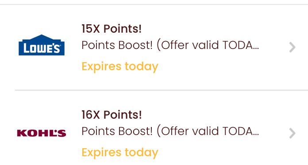308x165 pixels.
Task: Tap the Kohl's store logo
Action: pyautogui.click(x=42, y=133)
